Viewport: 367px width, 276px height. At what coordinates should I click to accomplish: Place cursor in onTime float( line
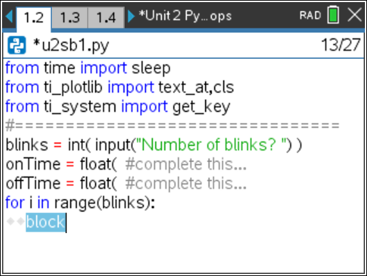pyautogui.click(x=126, y=164)
